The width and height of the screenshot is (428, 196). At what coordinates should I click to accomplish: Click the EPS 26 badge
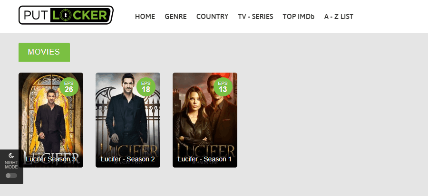69,87
